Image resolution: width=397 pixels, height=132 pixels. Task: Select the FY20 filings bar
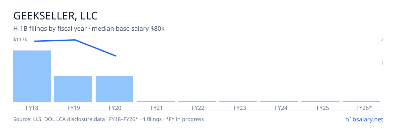[x=114, y=89]
